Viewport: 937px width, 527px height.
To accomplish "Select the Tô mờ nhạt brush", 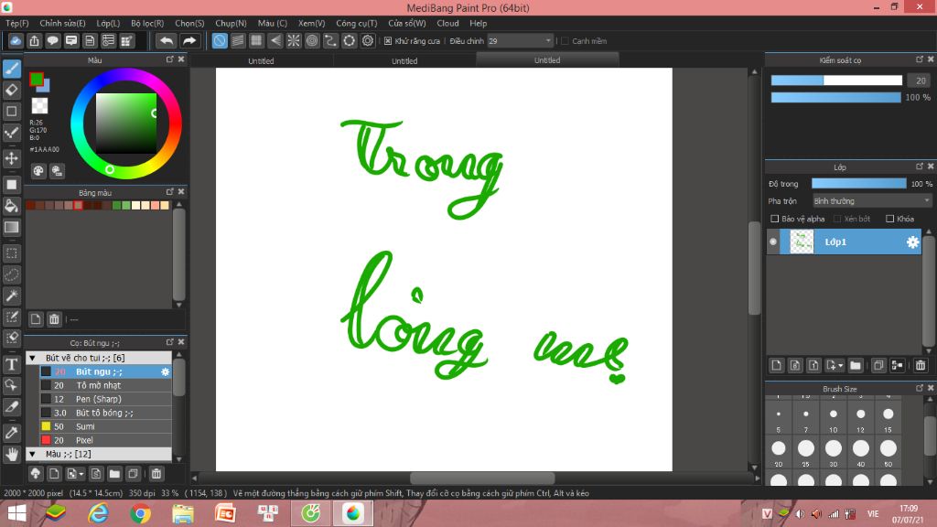I will 106,385.
